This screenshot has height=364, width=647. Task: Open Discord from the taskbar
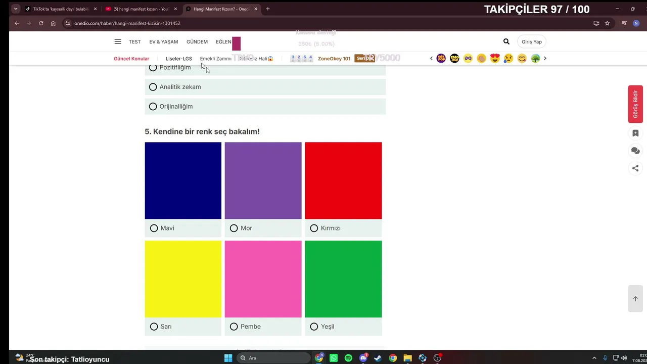coord(363,358)
